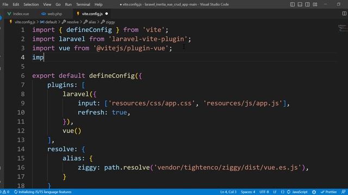Click the Prettier status bar item
348x195 pixels.
point(328,192)
